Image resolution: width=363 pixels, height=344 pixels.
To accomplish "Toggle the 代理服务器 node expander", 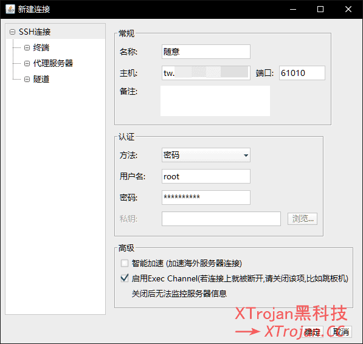I will [x=27, y=63].
